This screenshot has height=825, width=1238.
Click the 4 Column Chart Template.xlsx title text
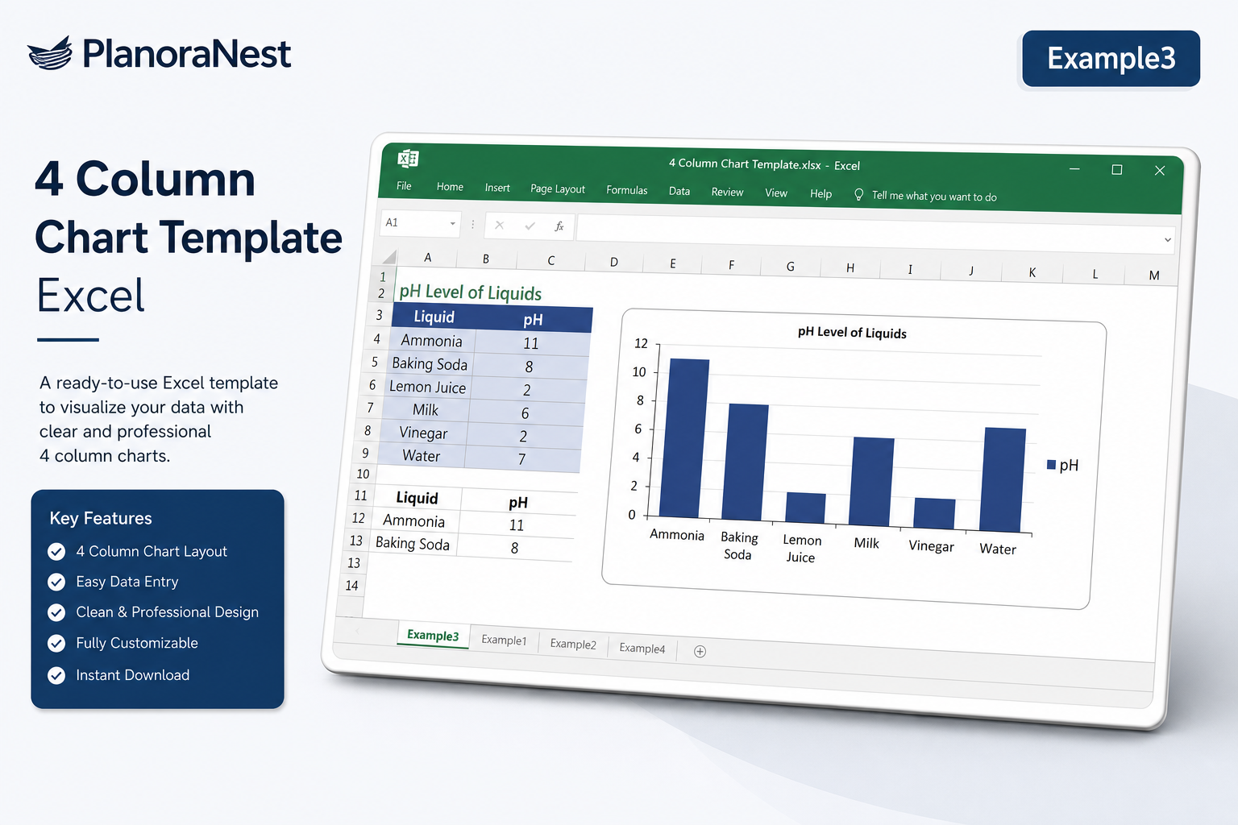pos(745,164)
